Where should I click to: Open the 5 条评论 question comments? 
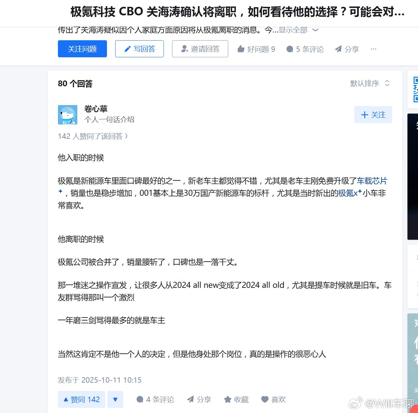(x=305, y=49)
